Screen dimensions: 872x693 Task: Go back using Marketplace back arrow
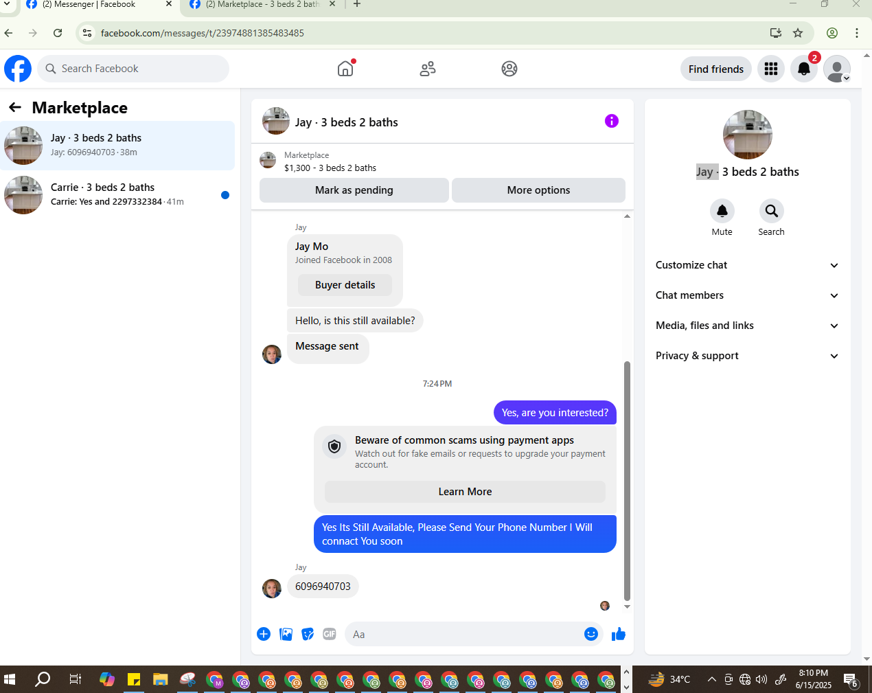pos(15,107)
